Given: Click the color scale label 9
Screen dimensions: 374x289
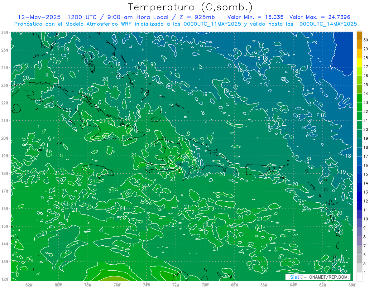Looking at the screenshot, I should [x=365, y=228].
